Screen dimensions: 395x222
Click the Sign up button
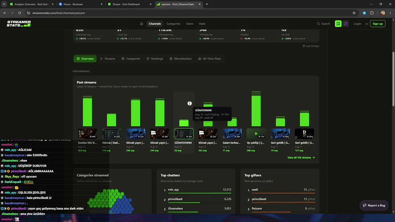377,24
